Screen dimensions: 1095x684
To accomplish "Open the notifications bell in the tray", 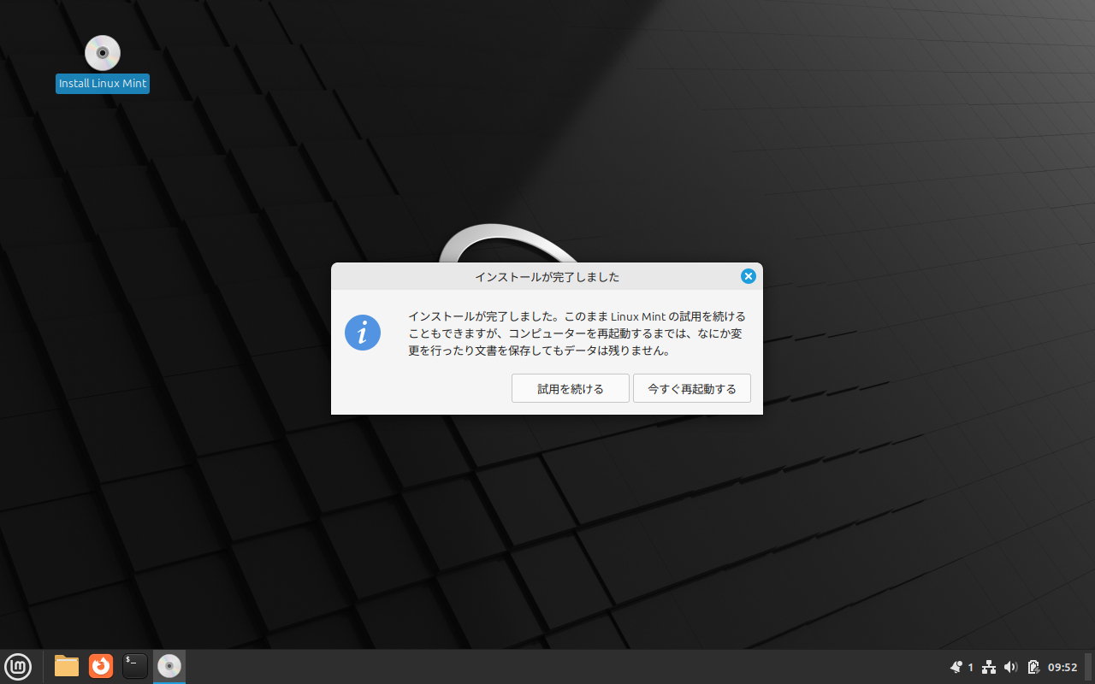I will (956, 667).
